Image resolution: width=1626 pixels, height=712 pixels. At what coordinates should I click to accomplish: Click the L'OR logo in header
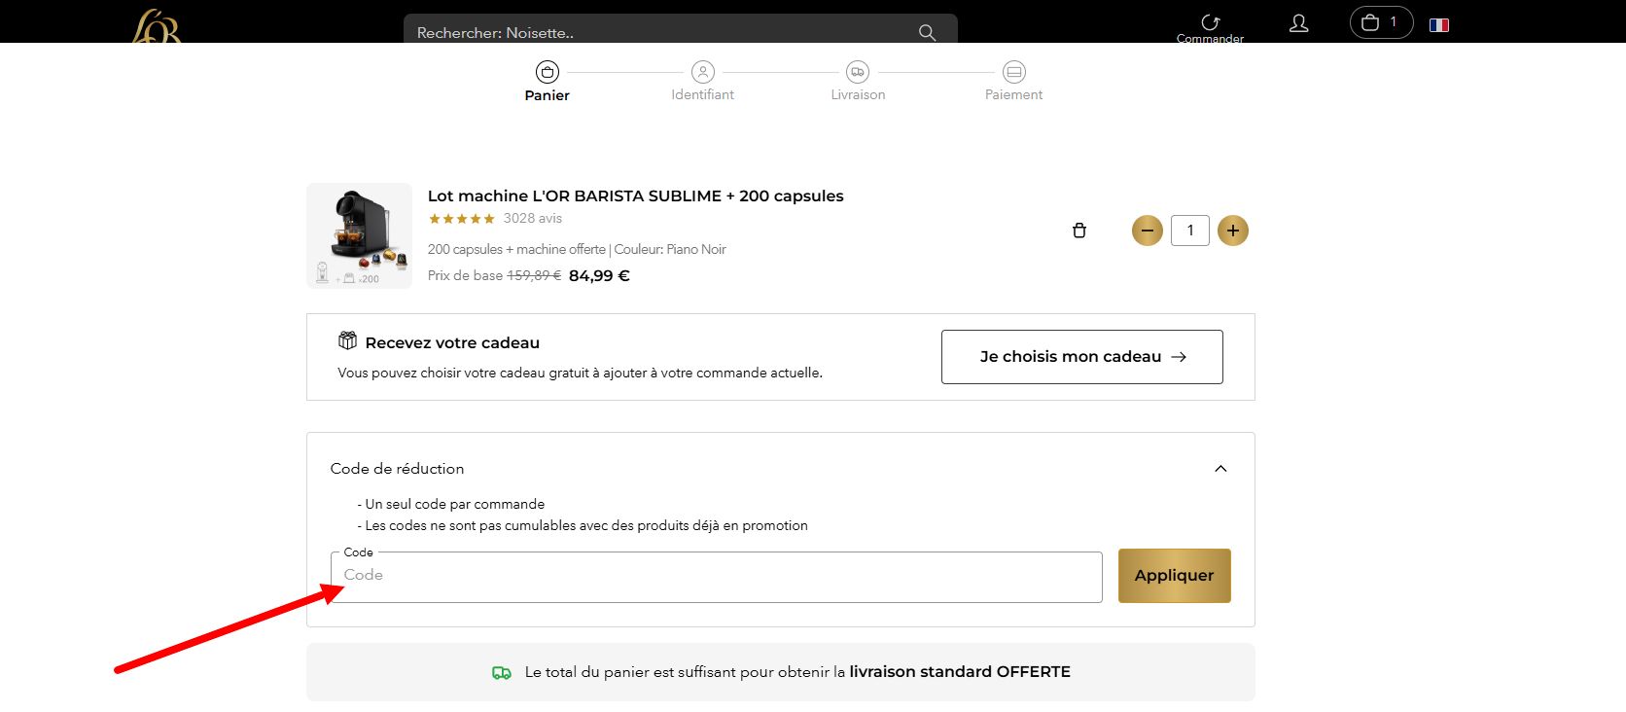157,26
